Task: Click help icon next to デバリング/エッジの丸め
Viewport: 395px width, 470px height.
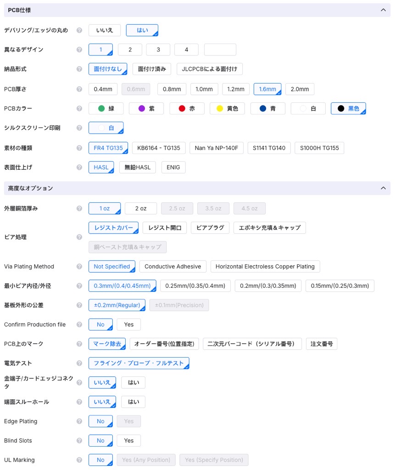Action: [x=79, y=30]
